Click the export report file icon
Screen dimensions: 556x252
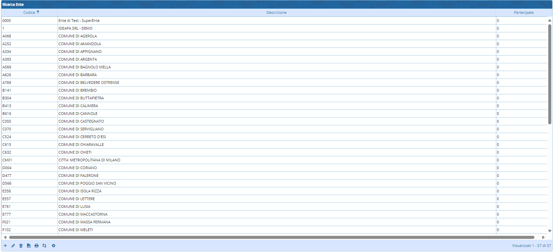click(x=29, y=246)
